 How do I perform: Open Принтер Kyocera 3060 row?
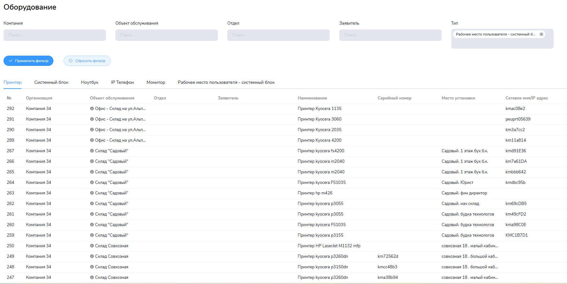point(319,119)
